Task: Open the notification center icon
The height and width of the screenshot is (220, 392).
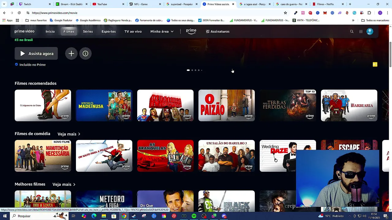Action: 386,216
